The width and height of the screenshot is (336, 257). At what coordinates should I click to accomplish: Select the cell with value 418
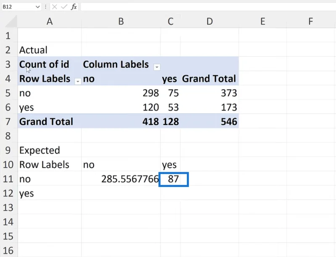[121, 121]
